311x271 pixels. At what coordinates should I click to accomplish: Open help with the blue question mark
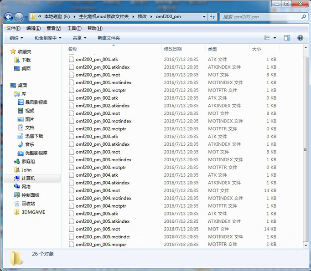[300, 38]
